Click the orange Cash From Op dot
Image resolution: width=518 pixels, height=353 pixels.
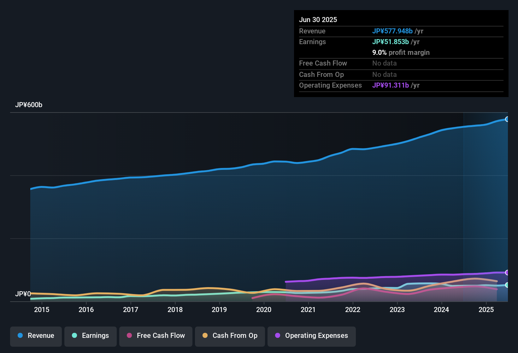[205, 335]
